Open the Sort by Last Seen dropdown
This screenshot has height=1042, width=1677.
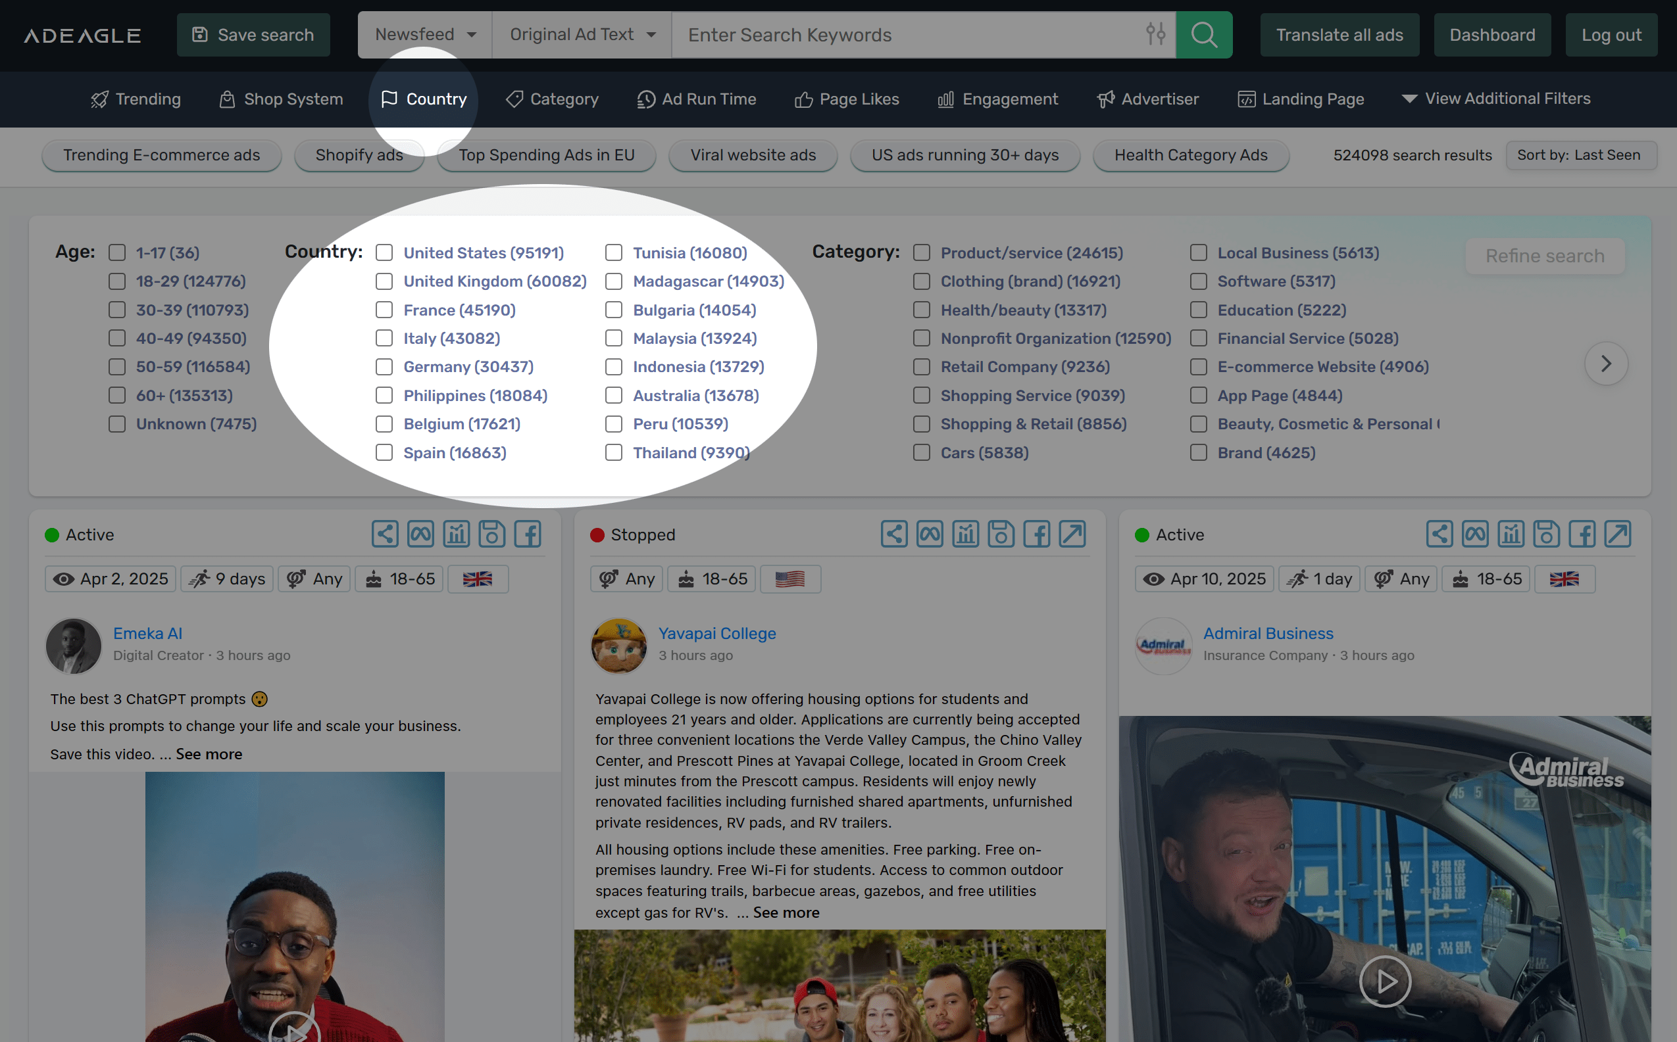pos(1580,155)
